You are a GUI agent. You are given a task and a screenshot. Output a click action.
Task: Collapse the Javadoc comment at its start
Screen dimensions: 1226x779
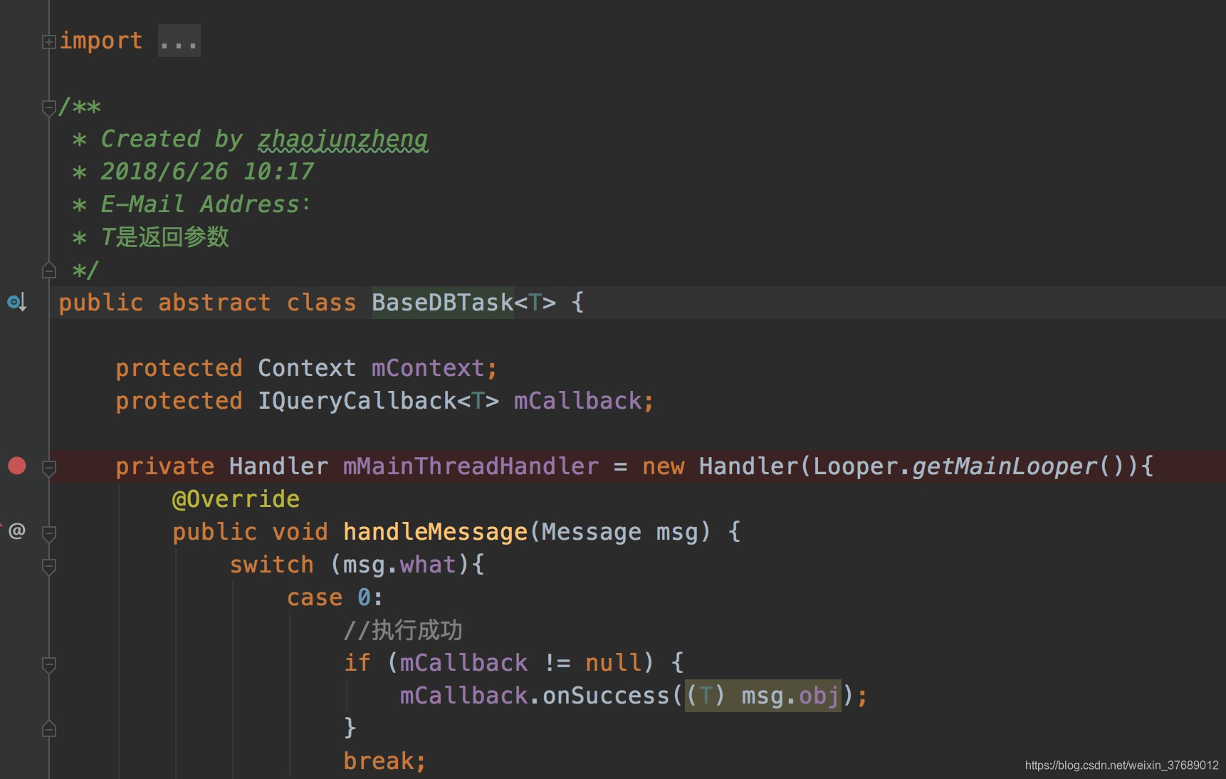coord(49,108)
